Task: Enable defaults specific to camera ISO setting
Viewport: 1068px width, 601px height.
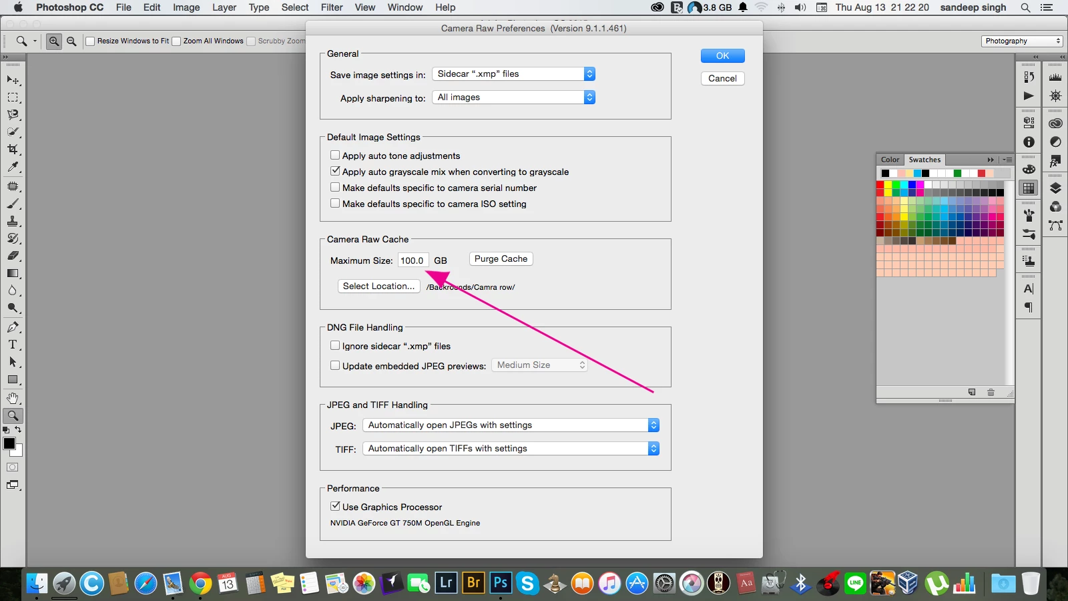Action: click(x=335, y=203)
